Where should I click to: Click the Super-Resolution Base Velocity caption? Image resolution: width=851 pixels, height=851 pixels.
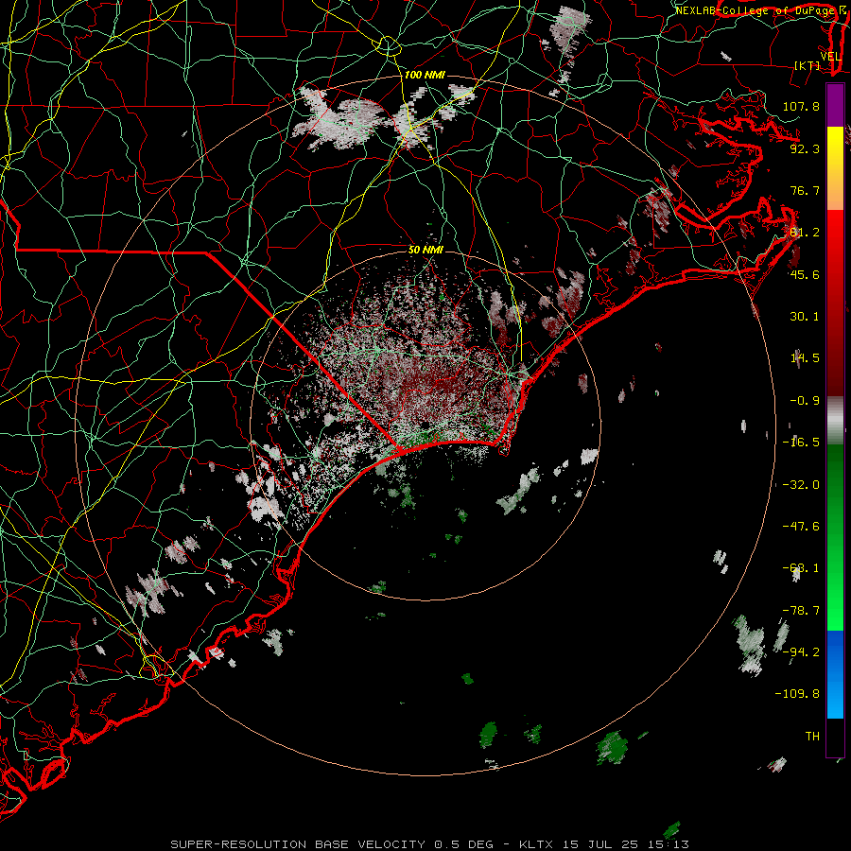coord(429,844)
